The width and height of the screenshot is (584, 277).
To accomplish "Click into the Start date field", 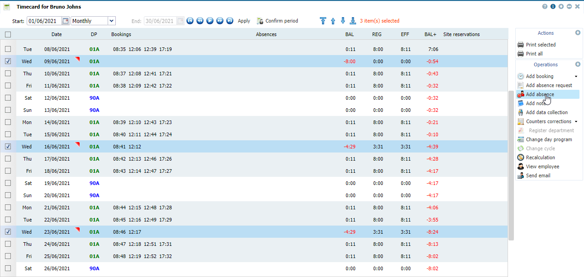I will (44, 21).
